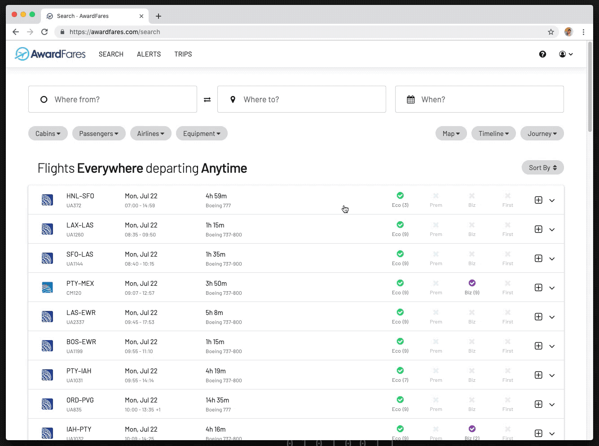The width and height of the screenshot is (599, 446).
Task: Click the AwardFares logo
Action: [x=50, y=54]
